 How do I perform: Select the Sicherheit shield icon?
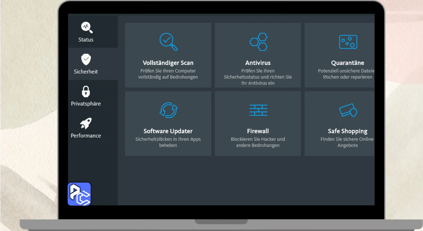[x=86, y=59]
